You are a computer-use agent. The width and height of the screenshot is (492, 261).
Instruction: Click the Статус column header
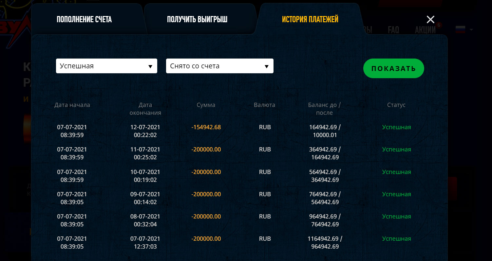(396, 105)
